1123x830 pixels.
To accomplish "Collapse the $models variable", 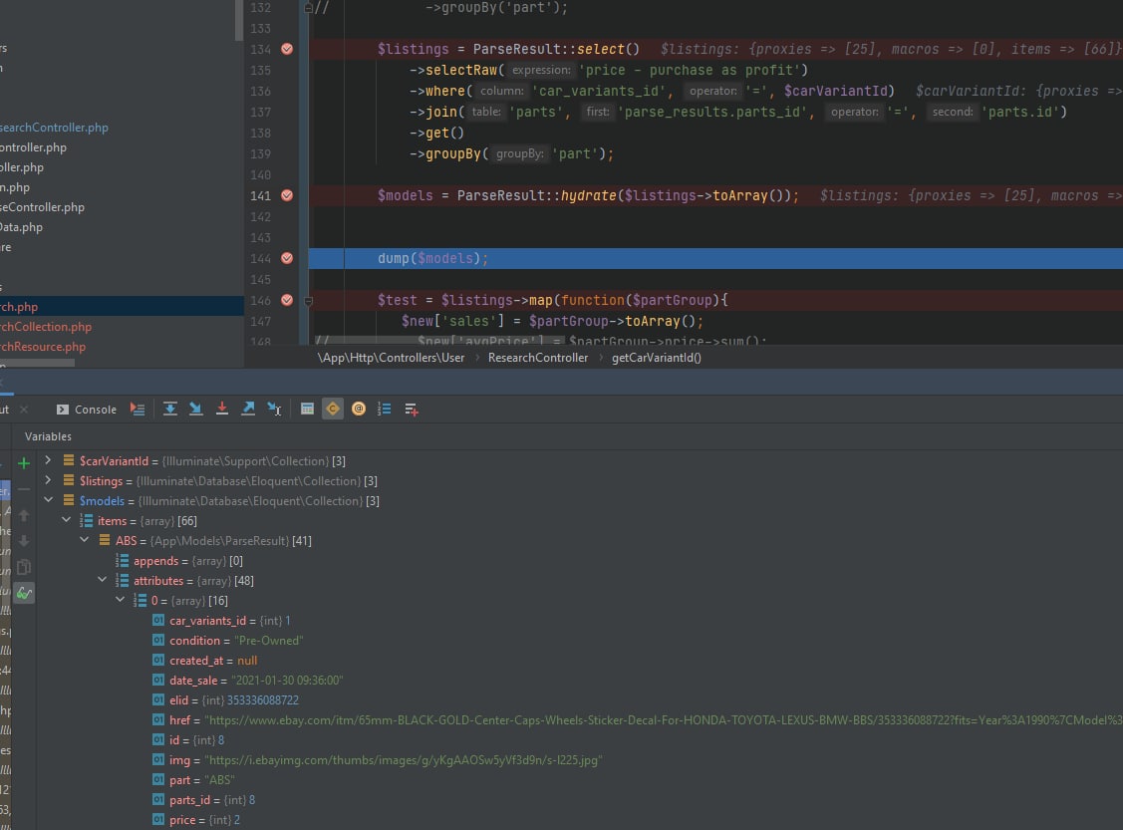I will point(48,500).
